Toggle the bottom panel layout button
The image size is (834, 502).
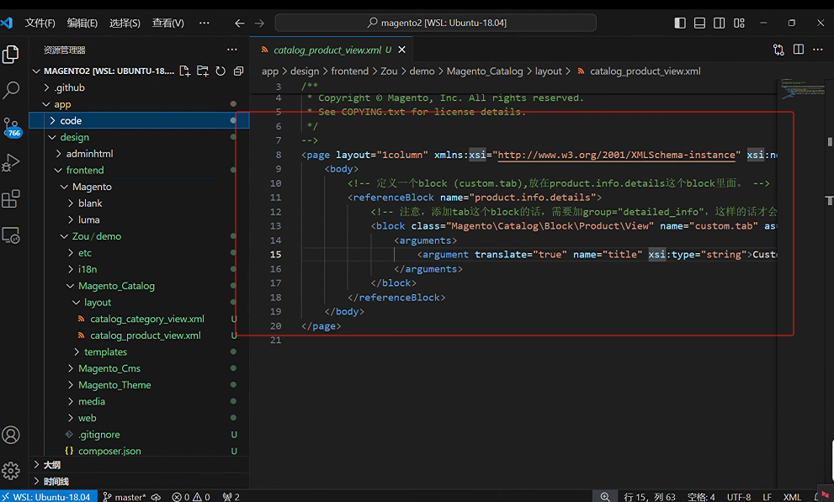coord(699,23)
